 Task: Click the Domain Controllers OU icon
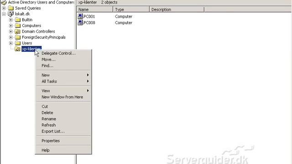click(18, 31)
